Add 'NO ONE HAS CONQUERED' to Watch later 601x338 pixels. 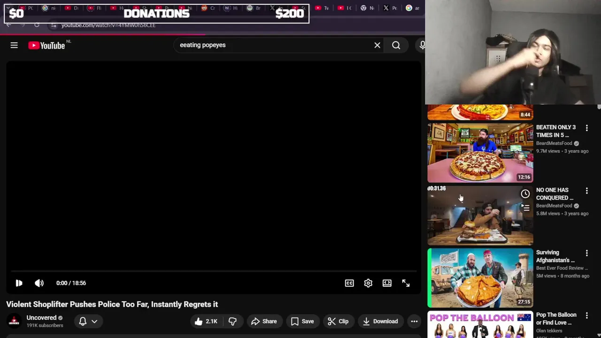(x=525, y=194)
